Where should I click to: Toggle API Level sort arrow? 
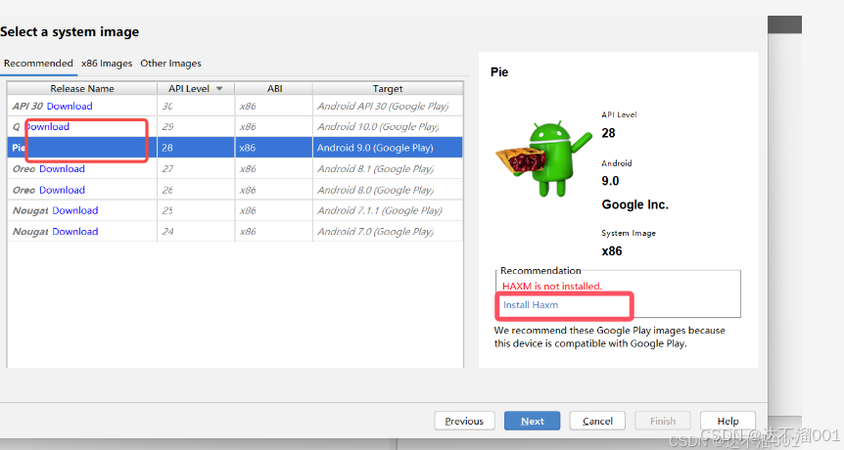click(219, 89)
